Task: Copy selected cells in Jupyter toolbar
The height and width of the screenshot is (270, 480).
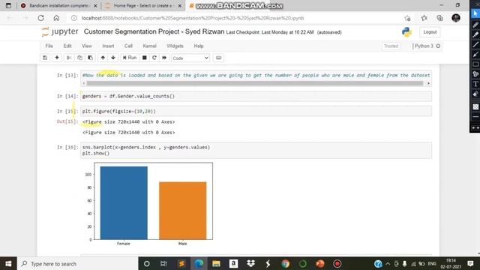Action: 79,58
